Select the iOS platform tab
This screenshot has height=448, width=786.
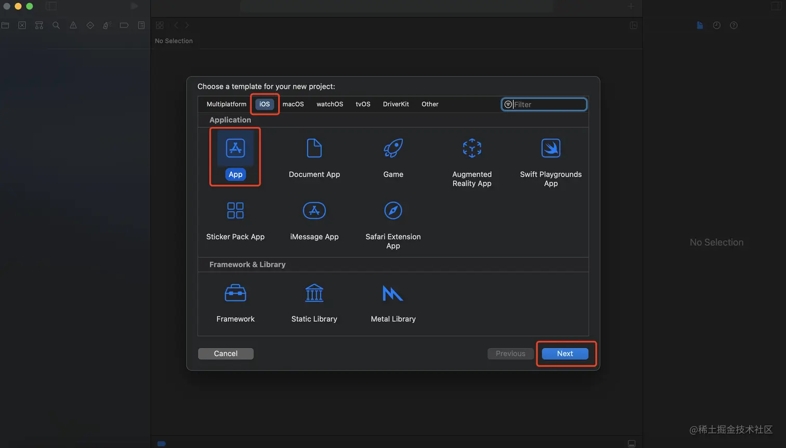click(x=265, y=104)
